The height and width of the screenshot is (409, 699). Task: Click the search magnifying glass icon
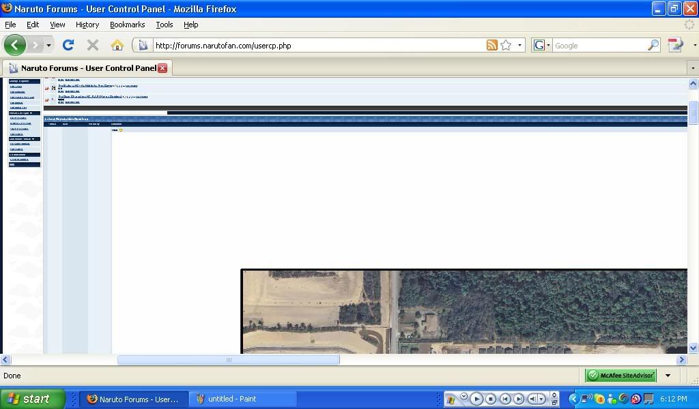[653, 45]
